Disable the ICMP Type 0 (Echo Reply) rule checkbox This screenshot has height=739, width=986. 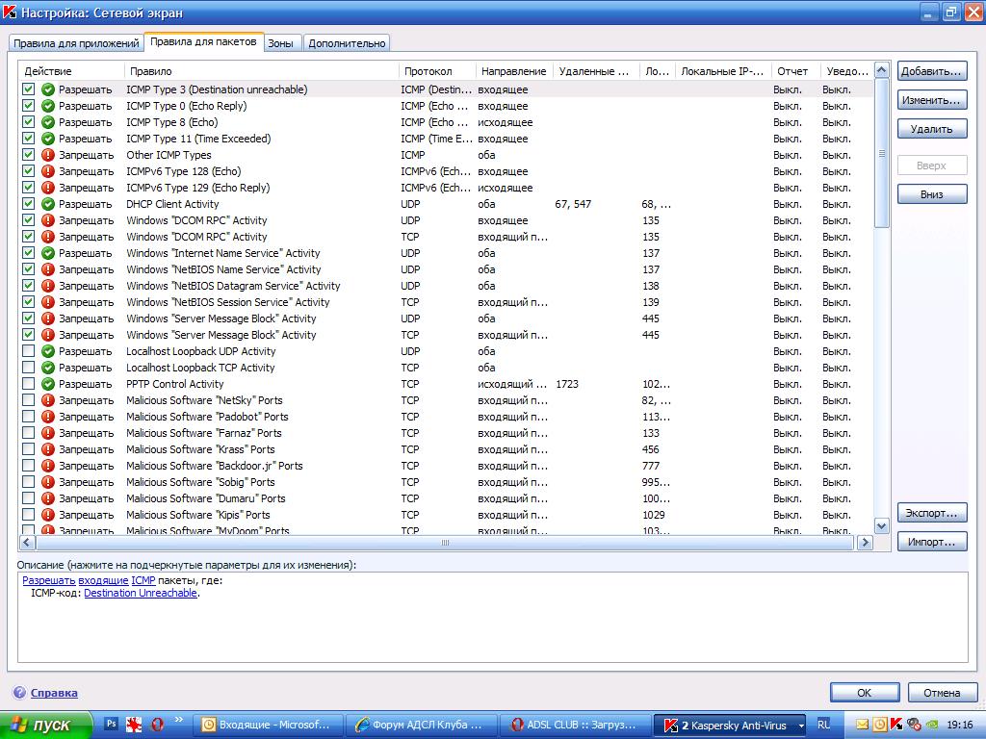[x=28, y=106]
